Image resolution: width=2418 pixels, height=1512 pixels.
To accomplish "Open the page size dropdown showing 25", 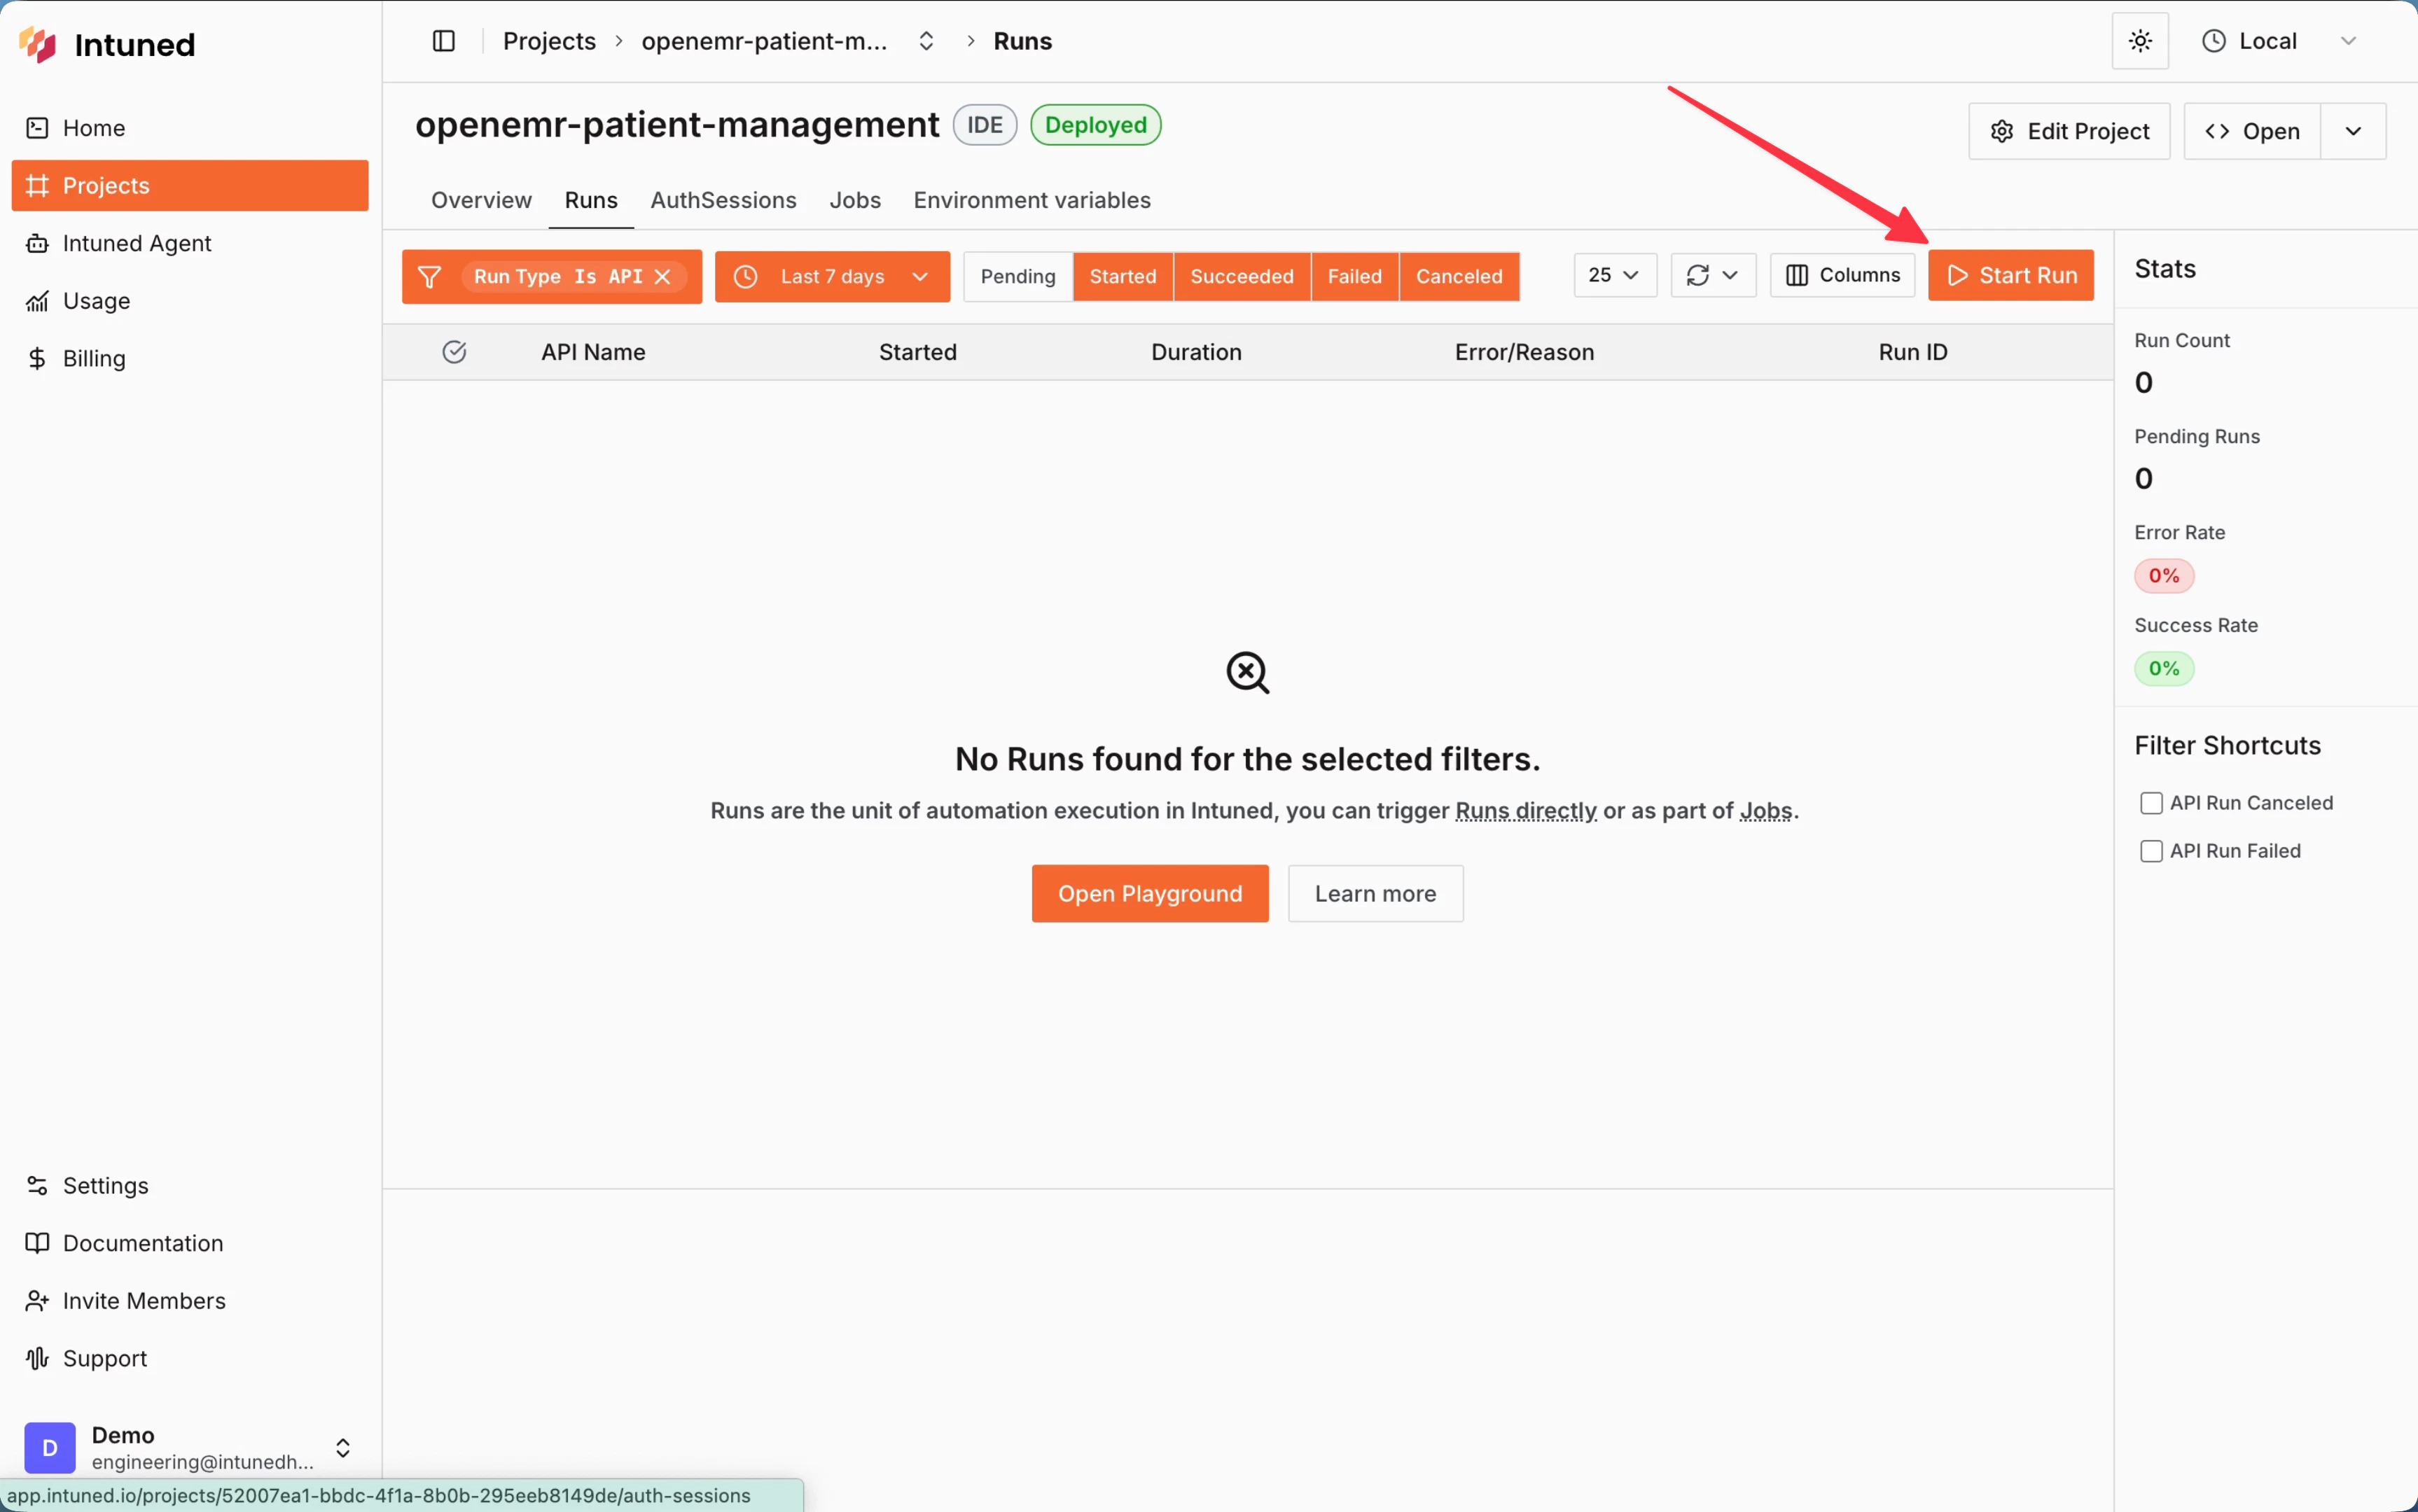I will (1613, 275).
